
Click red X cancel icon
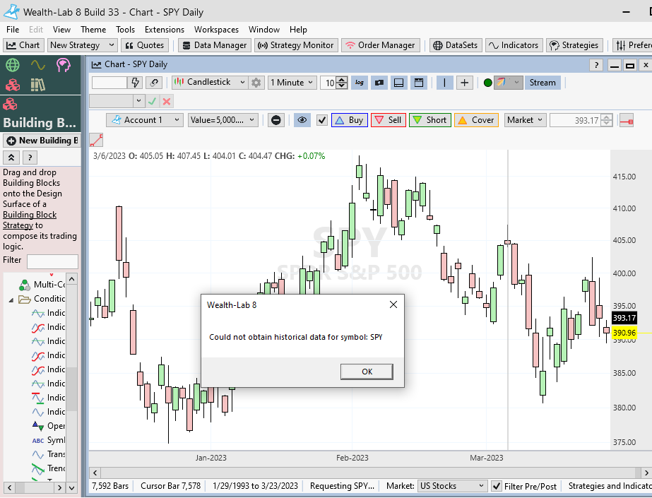tap(167, 101)
